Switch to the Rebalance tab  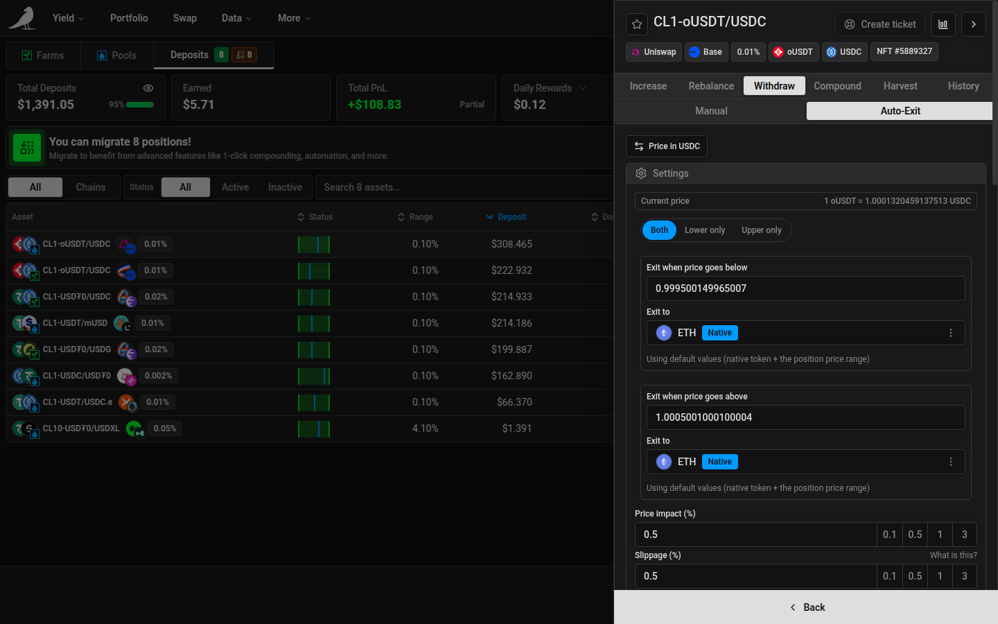711,86
